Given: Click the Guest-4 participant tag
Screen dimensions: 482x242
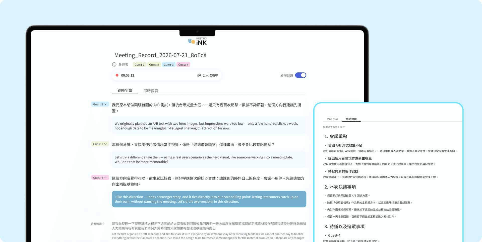Looking at the screenshot, I should [x=183, y=65].
